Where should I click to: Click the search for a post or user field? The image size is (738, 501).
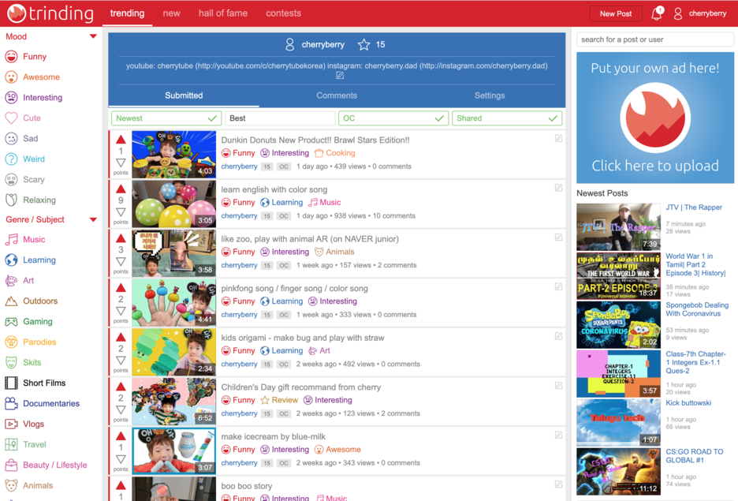(654, 39)
